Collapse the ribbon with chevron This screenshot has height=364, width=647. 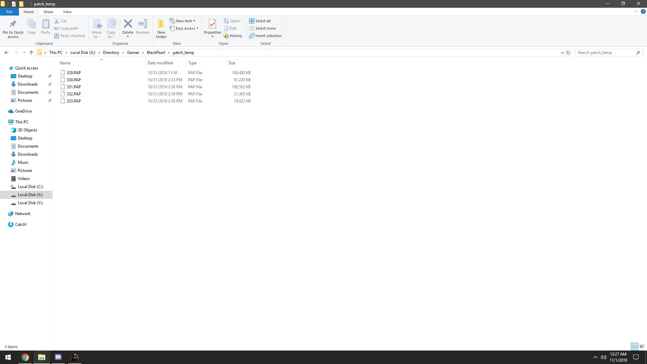(636, 11)
